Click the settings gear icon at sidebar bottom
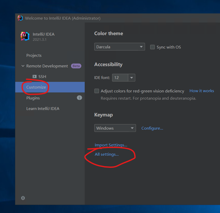 click(x=23, y=198)
